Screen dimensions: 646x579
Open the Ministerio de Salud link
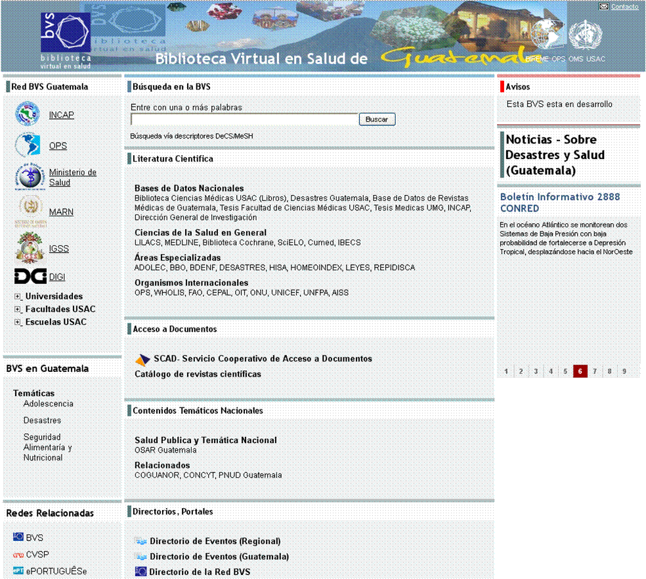tap(72, 177)
